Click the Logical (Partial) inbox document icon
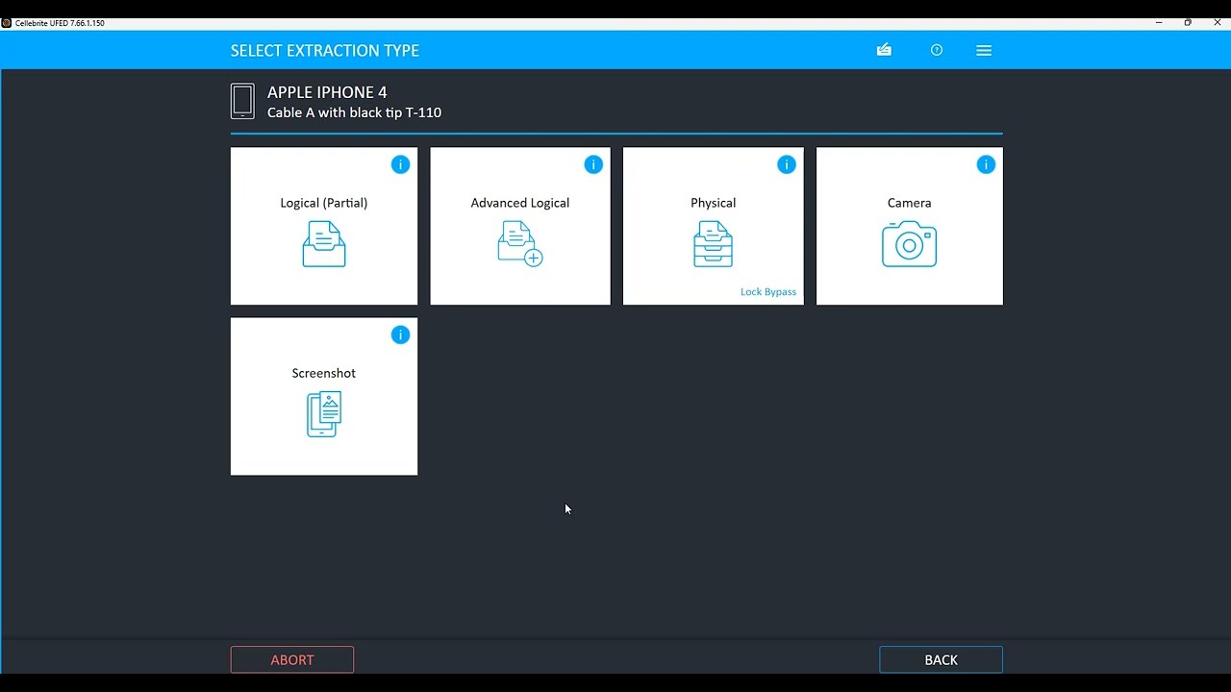Image resolution: width=1231 pixels, height=692 pixels. click(324, 244)
